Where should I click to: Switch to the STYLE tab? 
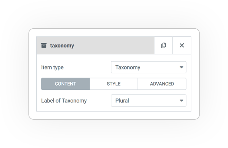114,84
